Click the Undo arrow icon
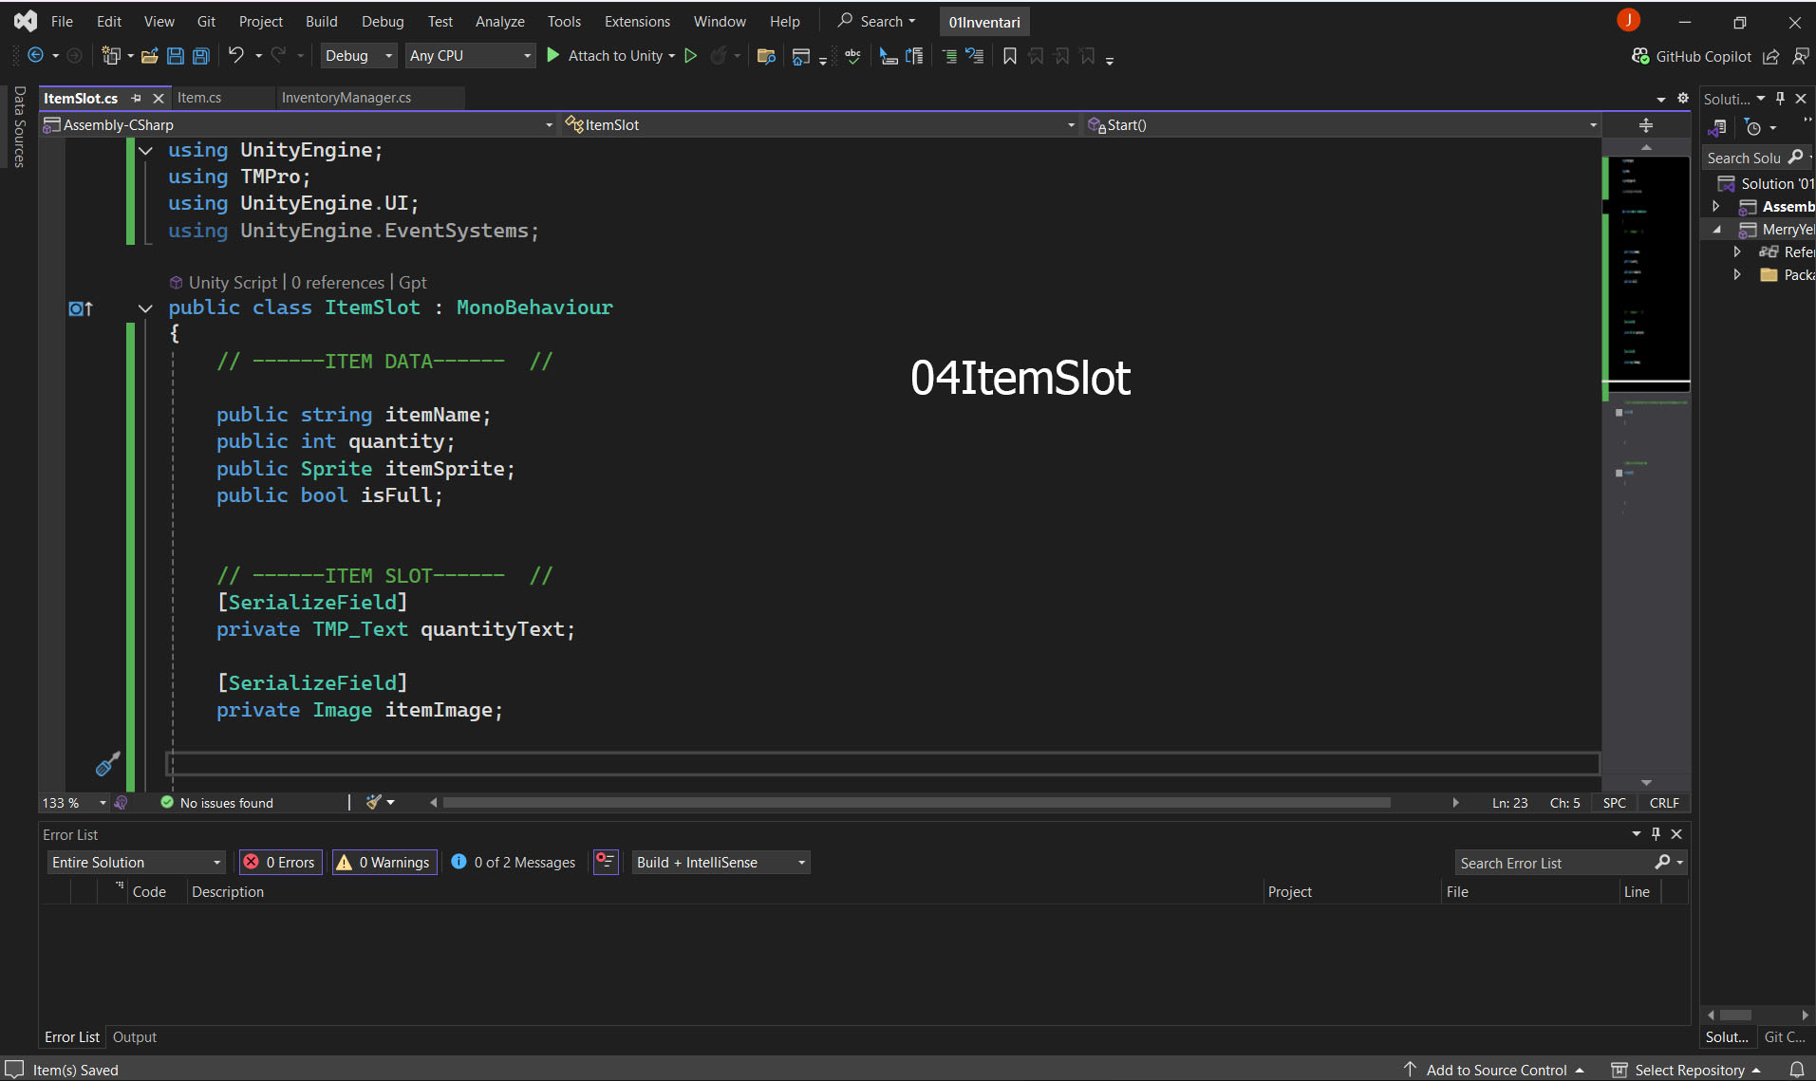 click(235, 56)
